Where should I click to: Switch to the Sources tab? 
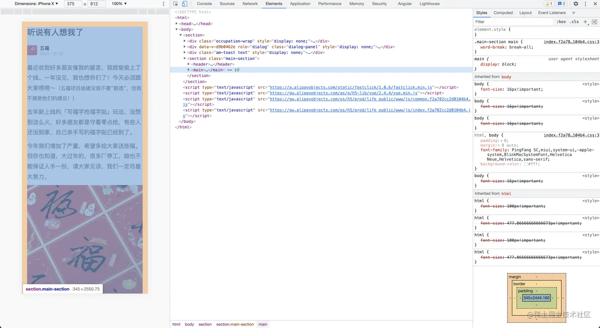(x=227, y=4)
